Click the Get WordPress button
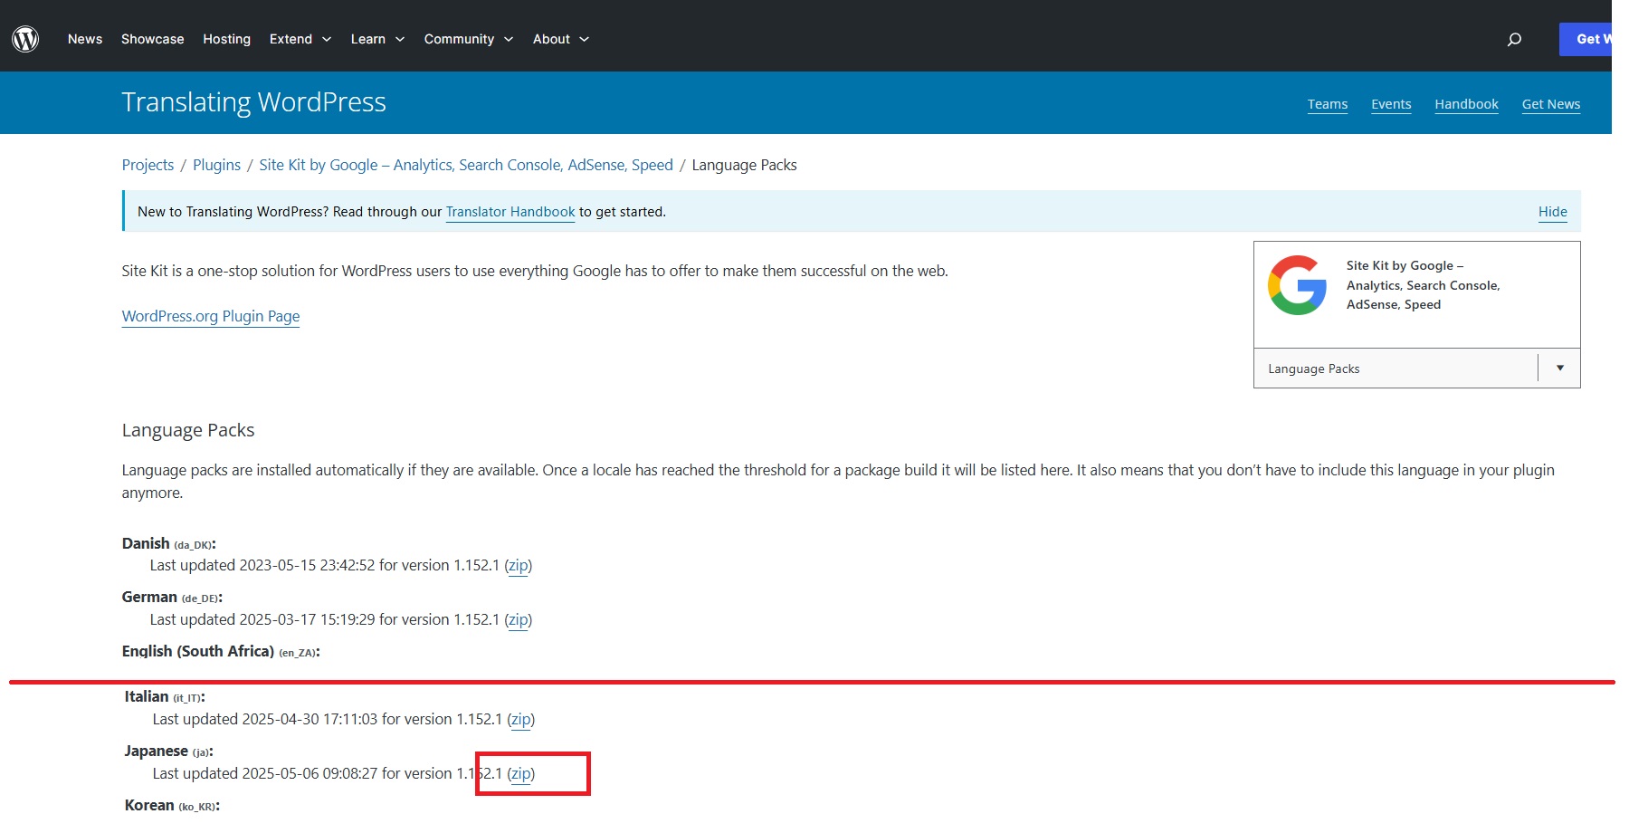1648x833 pixels. pyautogui.click(x=1586, y=39)
